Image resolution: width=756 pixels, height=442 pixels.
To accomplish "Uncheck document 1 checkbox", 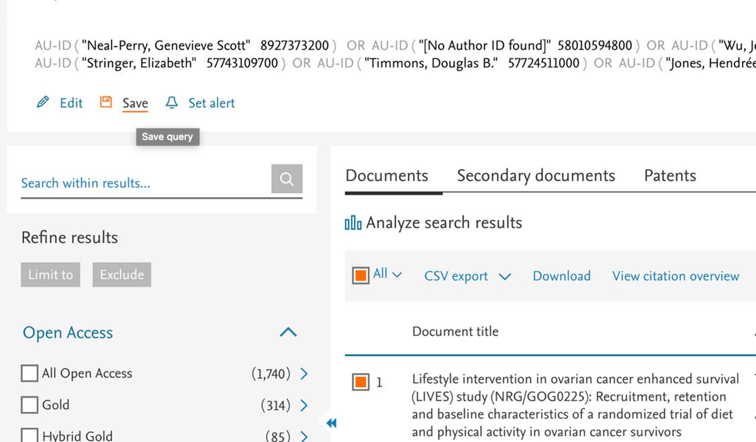I will [x=361, y=382].
